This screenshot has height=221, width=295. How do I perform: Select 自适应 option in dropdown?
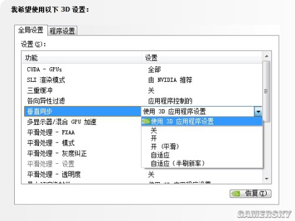[x=202, y=155]
